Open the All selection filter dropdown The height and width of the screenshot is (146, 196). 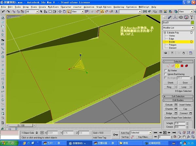point(32,12)
